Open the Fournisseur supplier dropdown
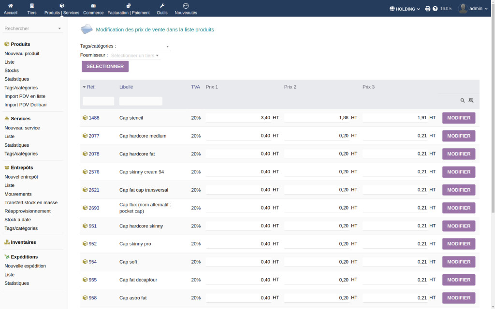 135,56
